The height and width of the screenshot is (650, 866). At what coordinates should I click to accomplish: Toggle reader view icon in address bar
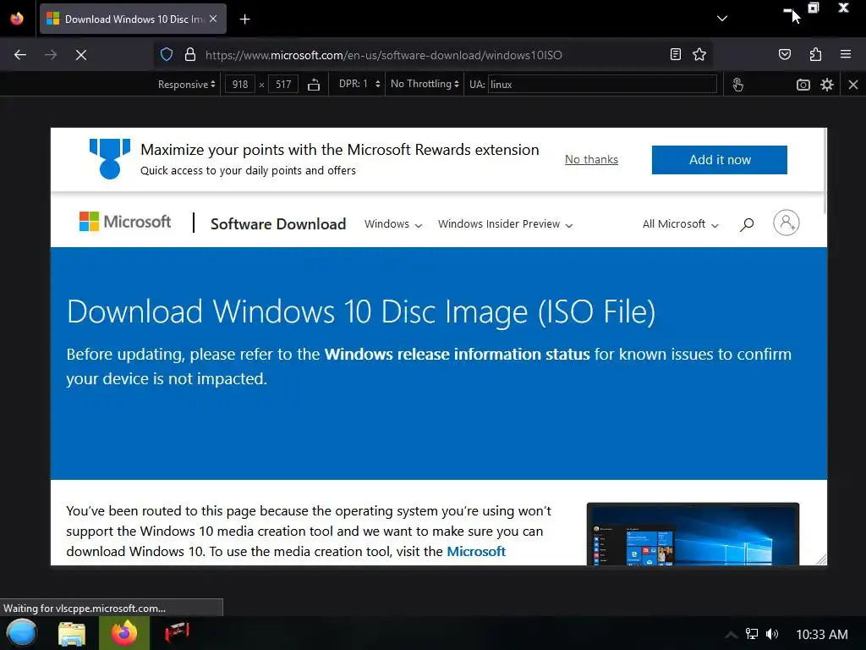point(676,54)
